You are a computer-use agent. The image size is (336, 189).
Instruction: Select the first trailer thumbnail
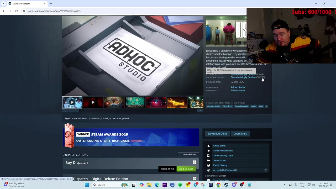click(72, 102)
